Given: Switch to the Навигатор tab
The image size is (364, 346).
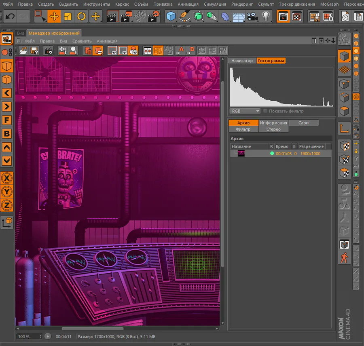Looking at the screenshot, I should [242, 61].
